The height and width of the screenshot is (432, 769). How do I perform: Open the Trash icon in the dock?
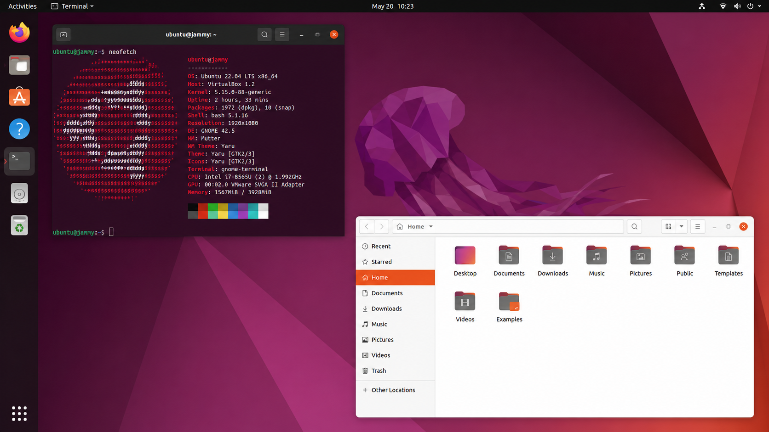click(19, 225)
